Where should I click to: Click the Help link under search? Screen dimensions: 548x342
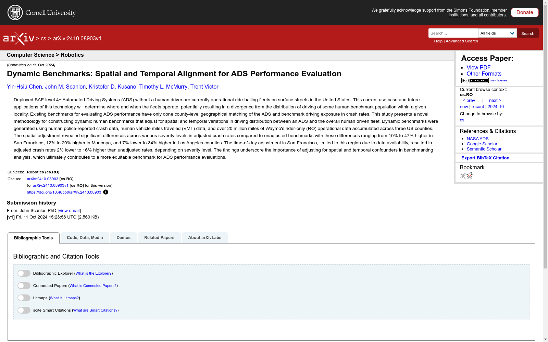click(x=438, y=41)
